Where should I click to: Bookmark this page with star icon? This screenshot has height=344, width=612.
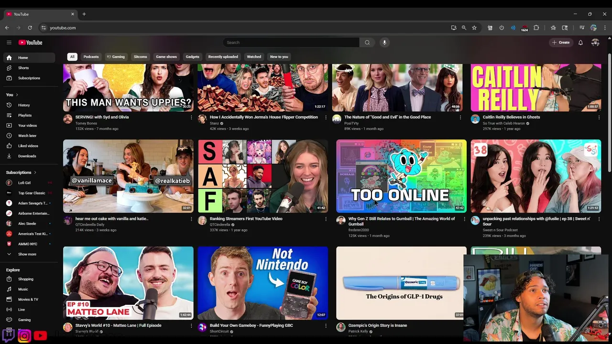(474, 28)
